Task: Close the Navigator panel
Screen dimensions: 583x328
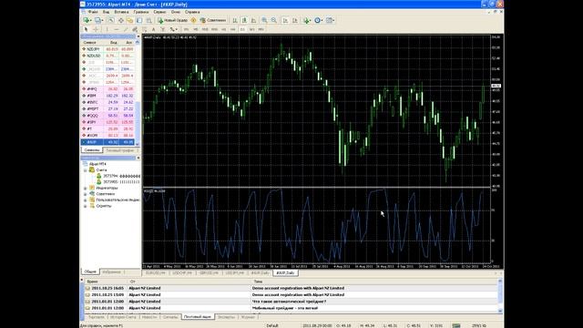Action: (138, 158)
